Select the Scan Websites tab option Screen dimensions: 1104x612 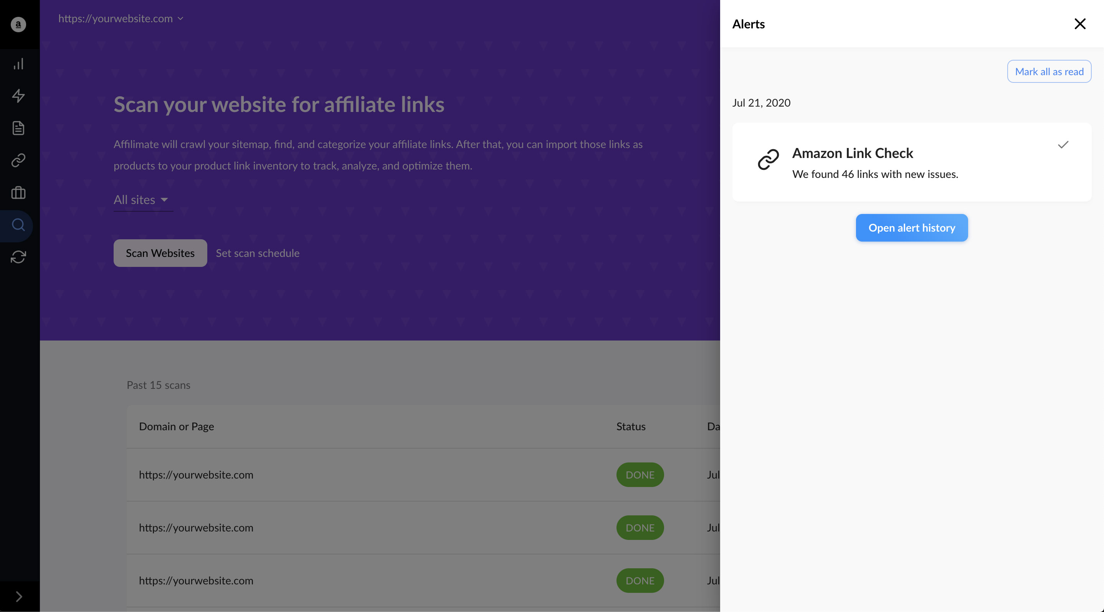point(160,252)
